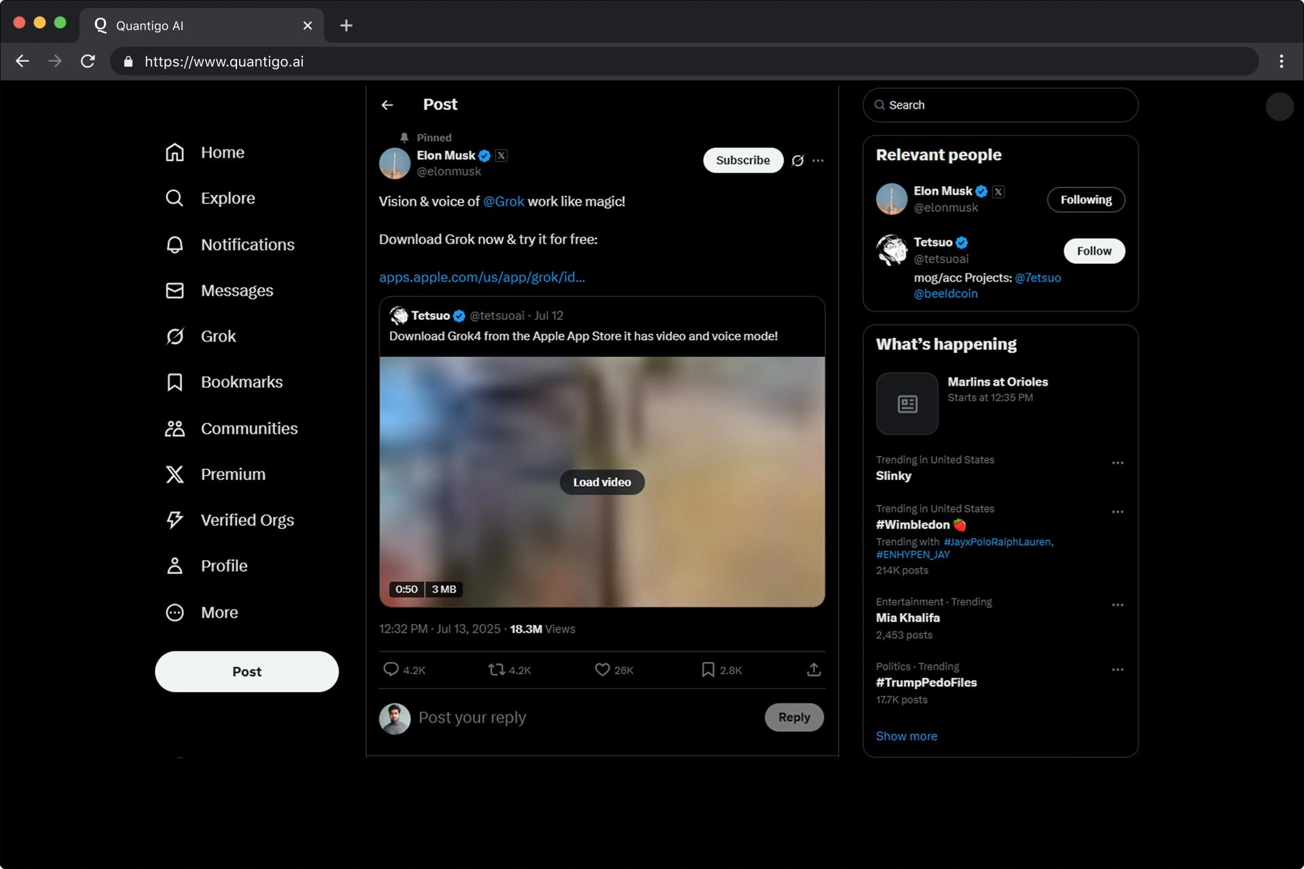Image resolution: width=1304 pixels, height=869 pixels.
Task: Select the Quantigo AI browser tab
Action: click(x=202, y=26)
